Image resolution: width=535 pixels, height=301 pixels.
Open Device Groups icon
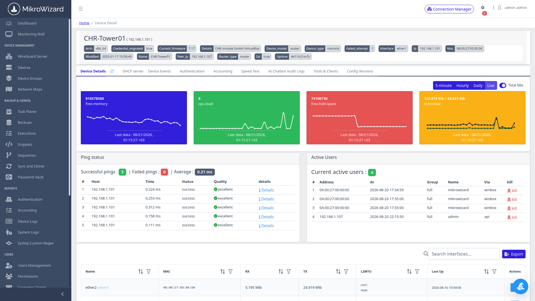9,78
